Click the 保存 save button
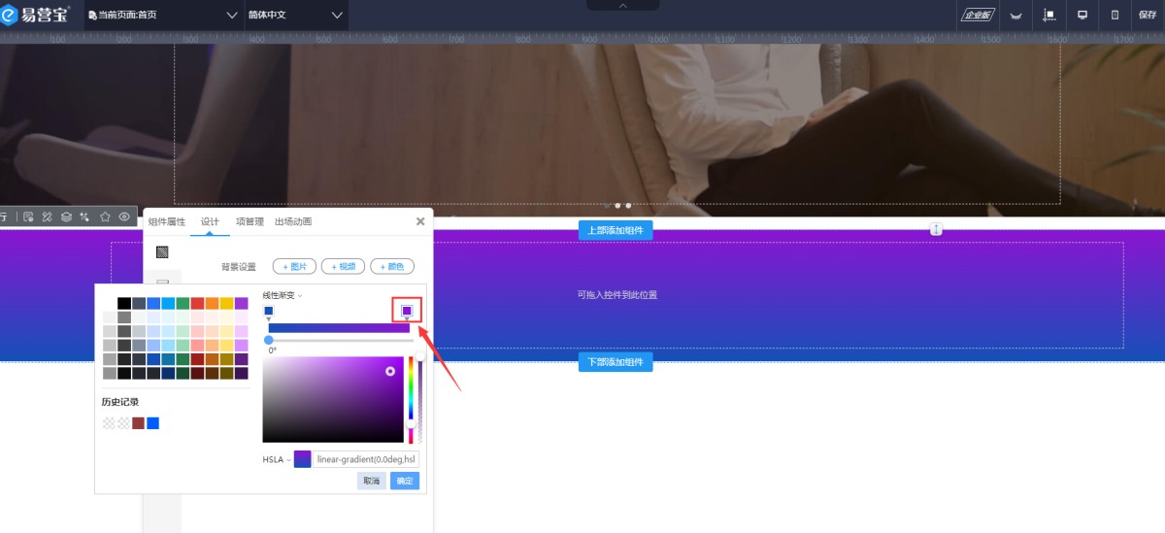 1147,16
